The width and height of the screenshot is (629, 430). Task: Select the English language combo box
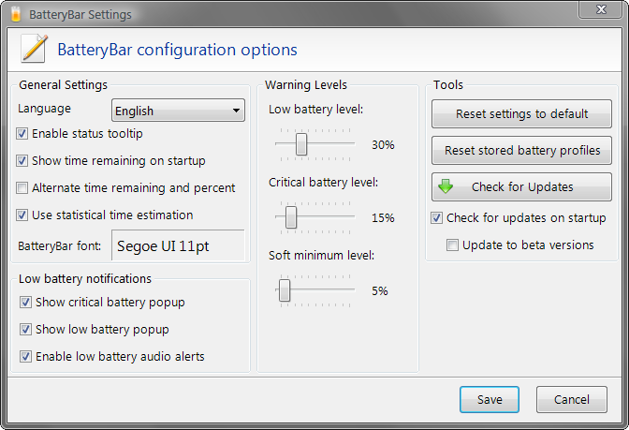(x=178, y=111)
